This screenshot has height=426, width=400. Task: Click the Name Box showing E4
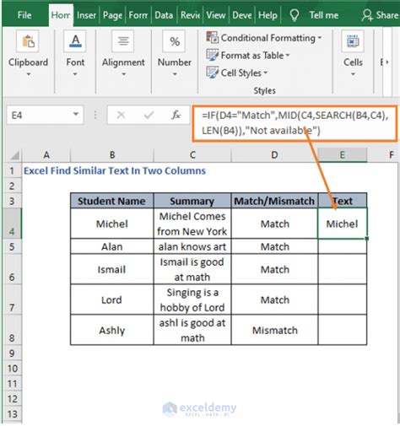coord(45,115)
